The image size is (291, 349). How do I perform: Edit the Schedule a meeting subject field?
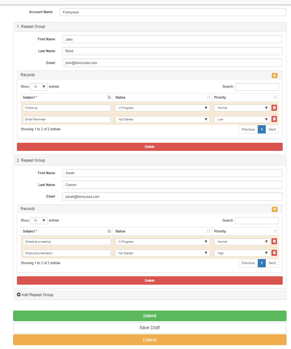[67, 242]
